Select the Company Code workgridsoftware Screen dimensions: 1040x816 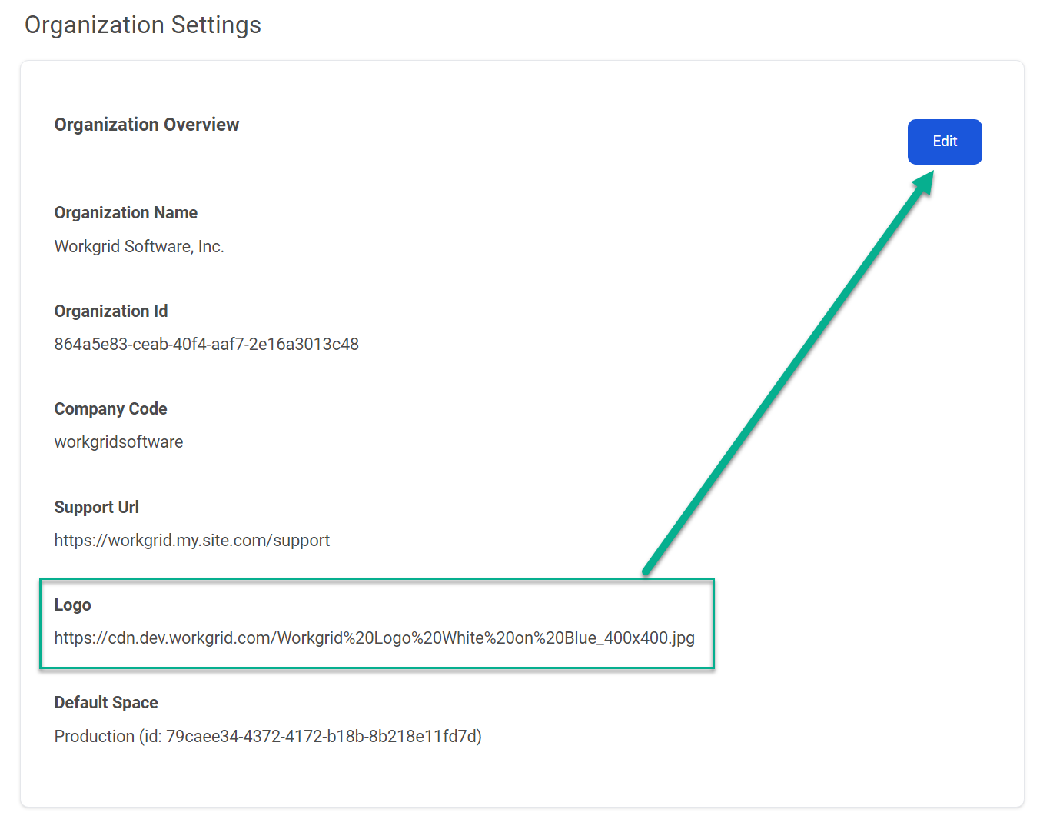(x=118, y=441)
